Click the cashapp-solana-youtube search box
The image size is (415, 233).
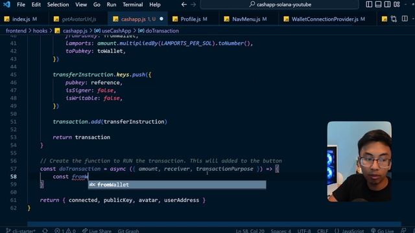pyautogui.click(x=279, y=5)
